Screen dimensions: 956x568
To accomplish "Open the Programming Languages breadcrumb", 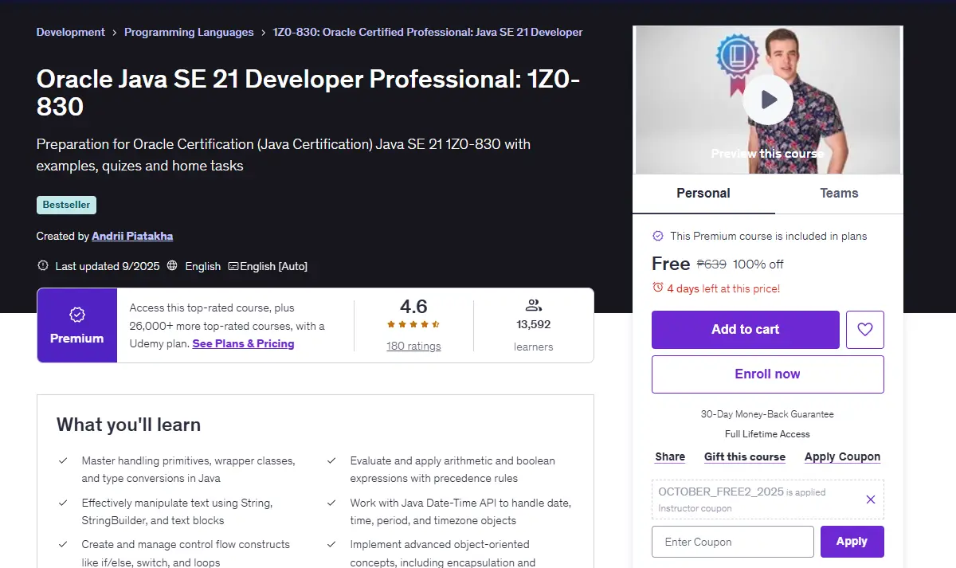I will pyautogui.click(x=189, y=33).
